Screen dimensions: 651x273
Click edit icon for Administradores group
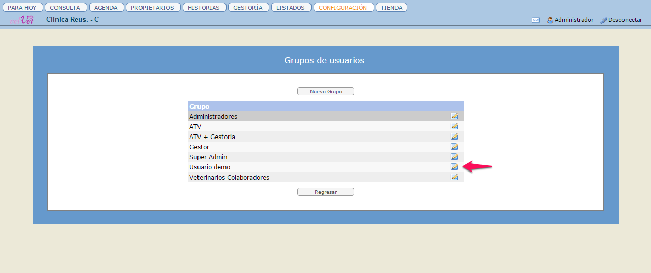point(454,116)
